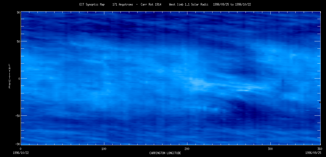Click the small black mark on the map's right edge
Screen dimensions: 326x157
tap(319, 102)
